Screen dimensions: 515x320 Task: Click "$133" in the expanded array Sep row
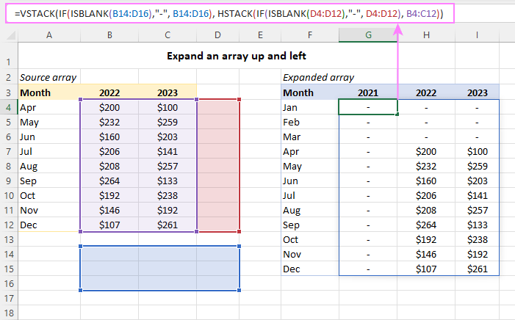pos(478,225)
